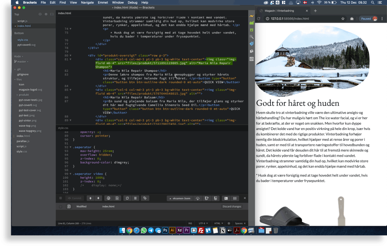The width and height of the screenshot is (387, 246).
Task: Open style.css in Bottom working files
Action: click(22, 40)
